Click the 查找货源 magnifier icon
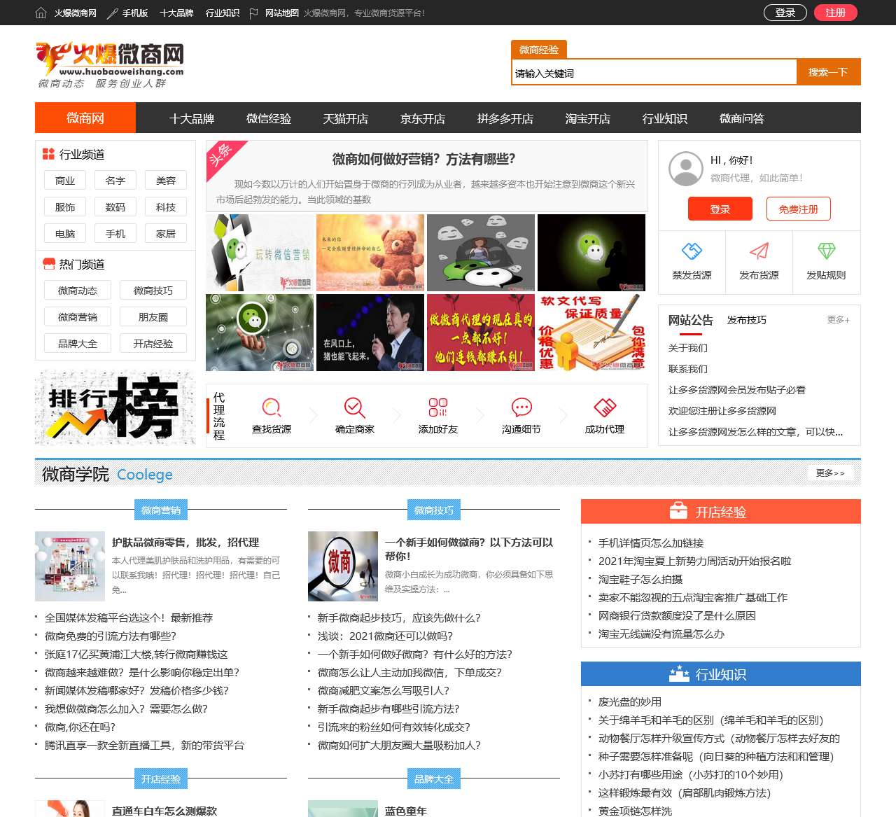The width and height of the screenshot is (896, 817). click(x=272, y=407)
